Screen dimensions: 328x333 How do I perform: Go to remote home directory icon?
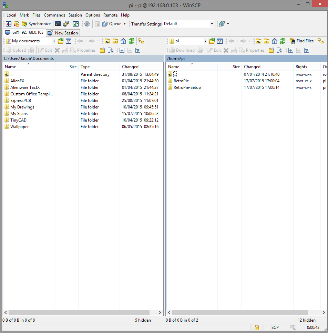coord(275,41)
